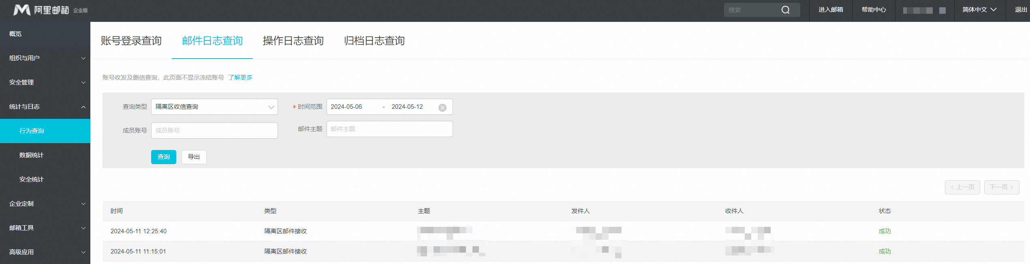Open the 归档日志查询 tab

(x=374, y=41)
